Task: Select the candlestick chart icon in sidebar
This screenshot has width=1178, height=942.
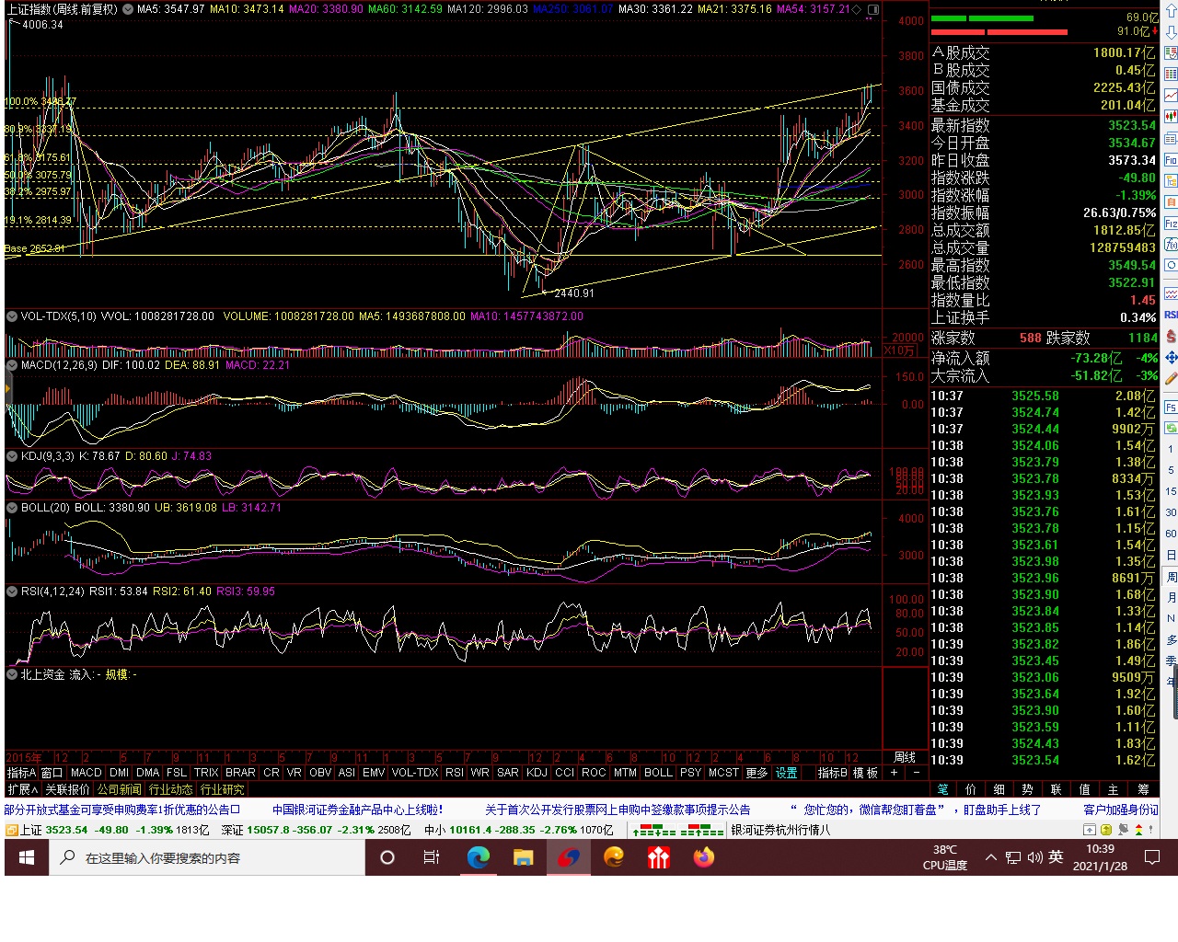Action: pos(1171,116)
